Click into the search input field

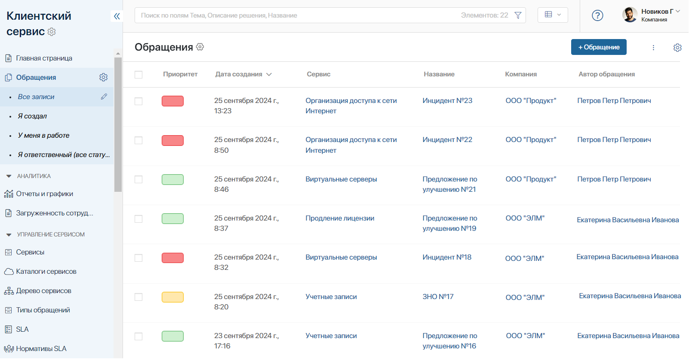(x=297, y=15)
